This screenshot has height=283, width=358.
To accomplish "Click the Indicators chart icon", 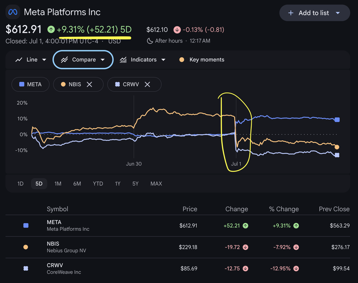I will 123,60.
